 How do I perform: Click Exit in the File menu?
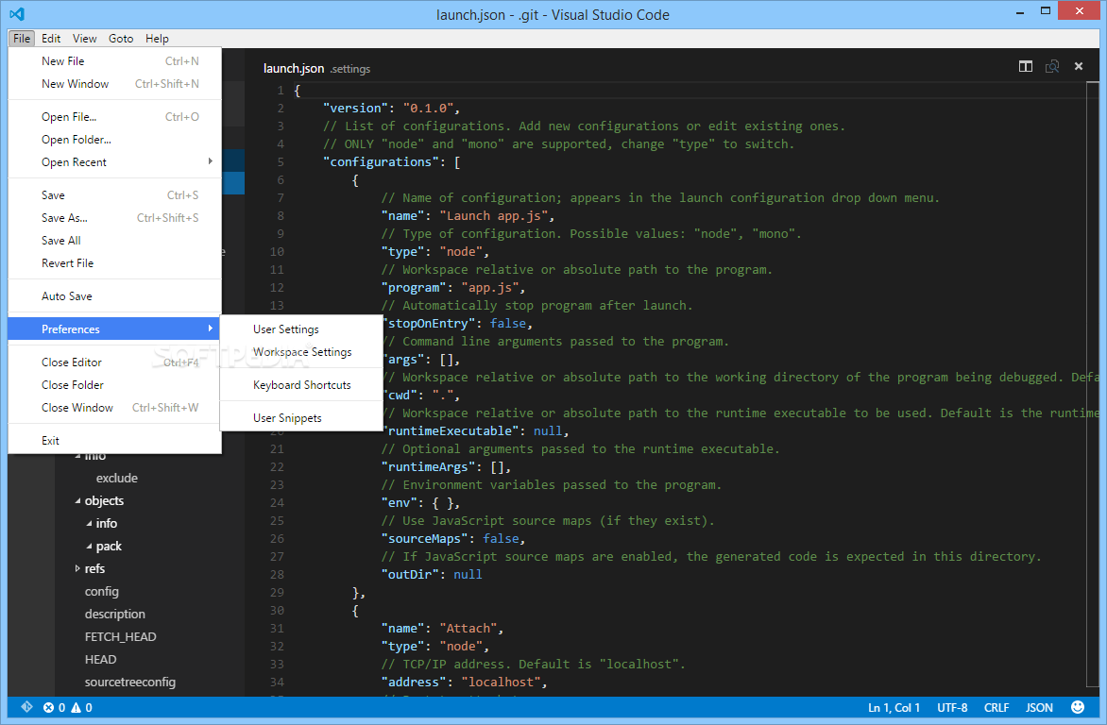point(115,441)
